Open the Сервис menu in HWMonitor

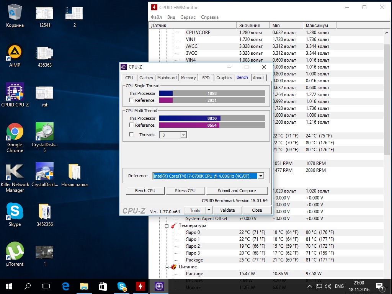tap(188, 17)
